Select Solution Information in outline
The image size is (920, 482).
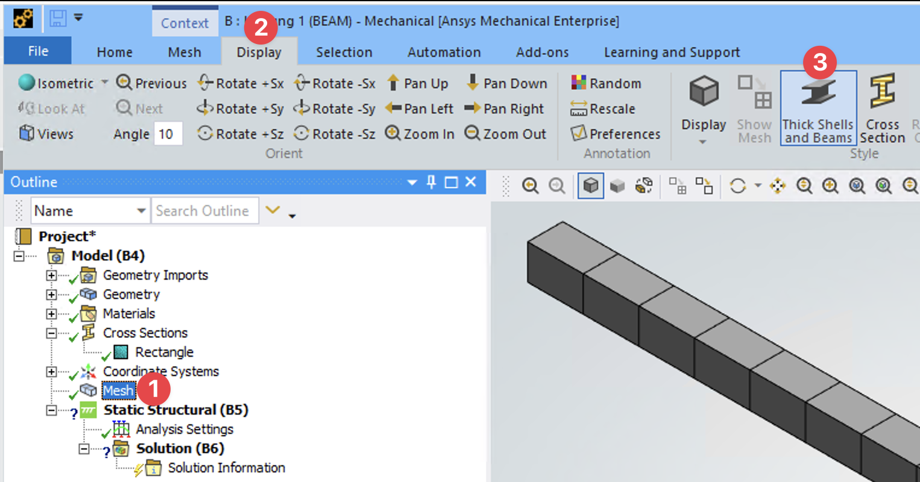(x=226, y=468)
